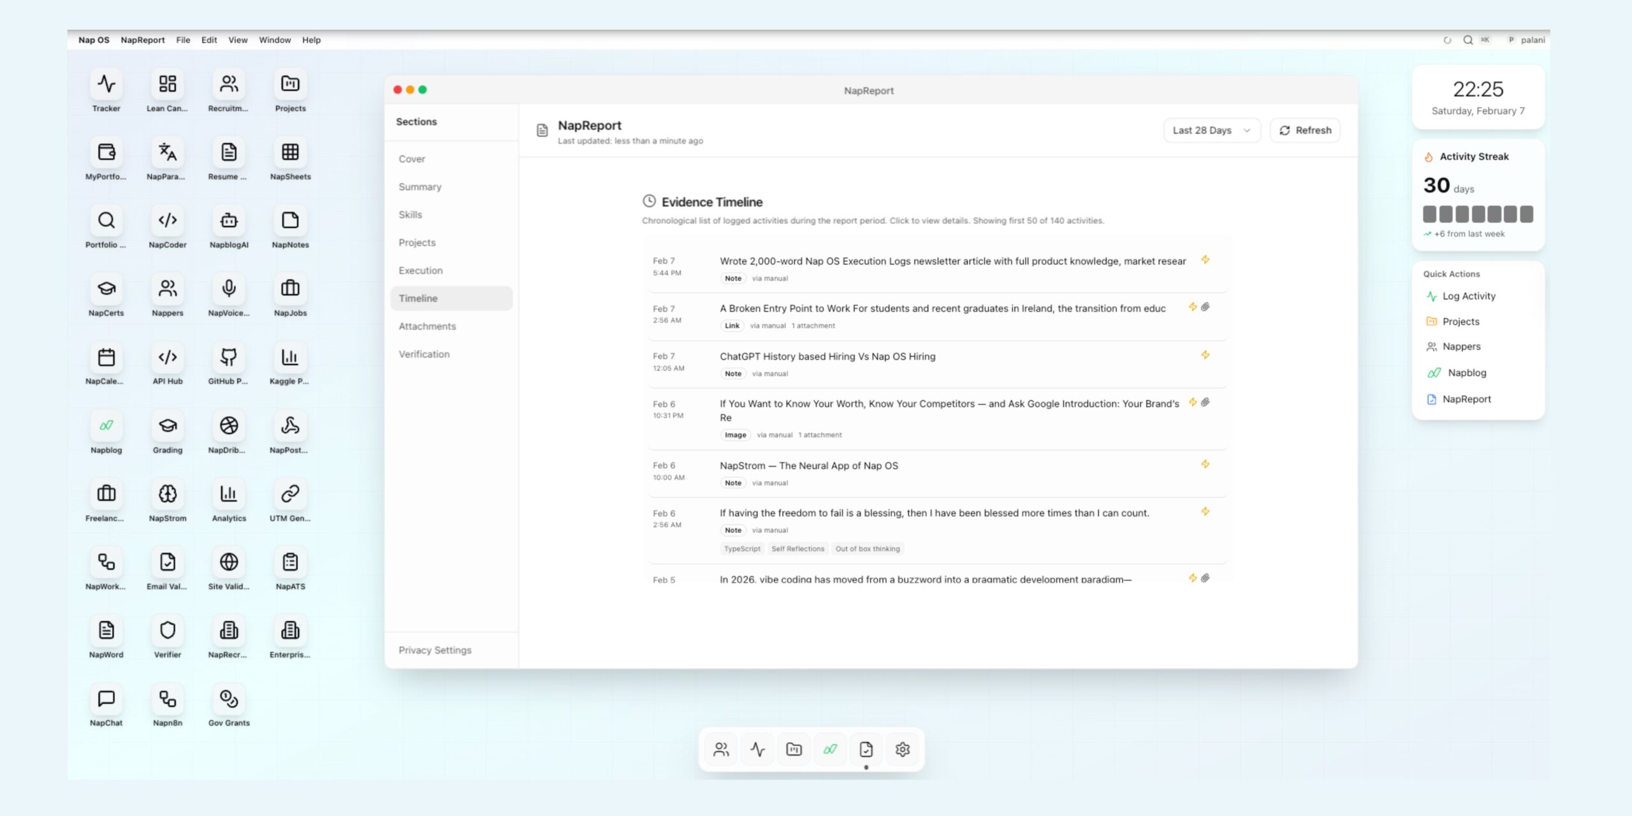Open the Window menu
1632x816 pixels.
tap(275, 40)
